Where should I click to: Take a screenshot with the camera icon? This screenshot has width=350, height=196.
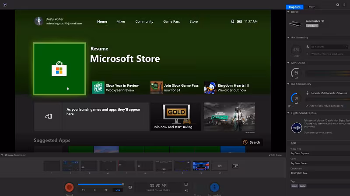[130, 187]
